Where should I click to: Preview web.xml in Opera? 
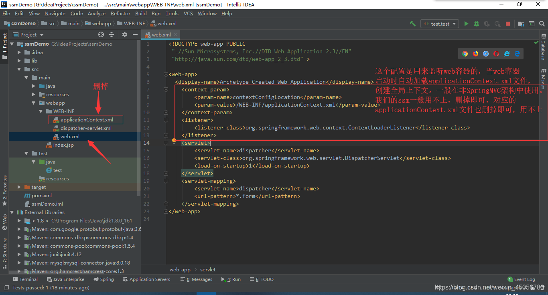(x=496, y=53)
